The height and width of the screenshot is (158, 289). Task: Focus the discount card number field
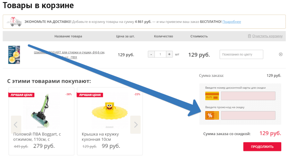point(248,96)
